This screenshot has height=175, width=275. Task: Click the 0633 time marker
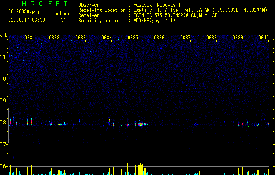80,38
